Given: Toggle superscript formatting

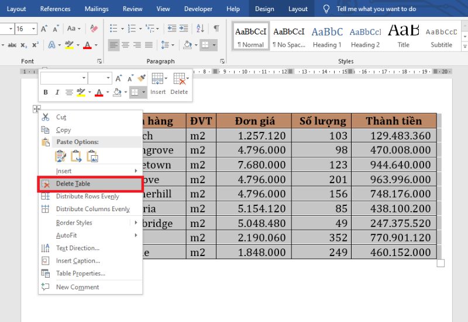Looking at the screenshot, I should [x=35, y=45].
